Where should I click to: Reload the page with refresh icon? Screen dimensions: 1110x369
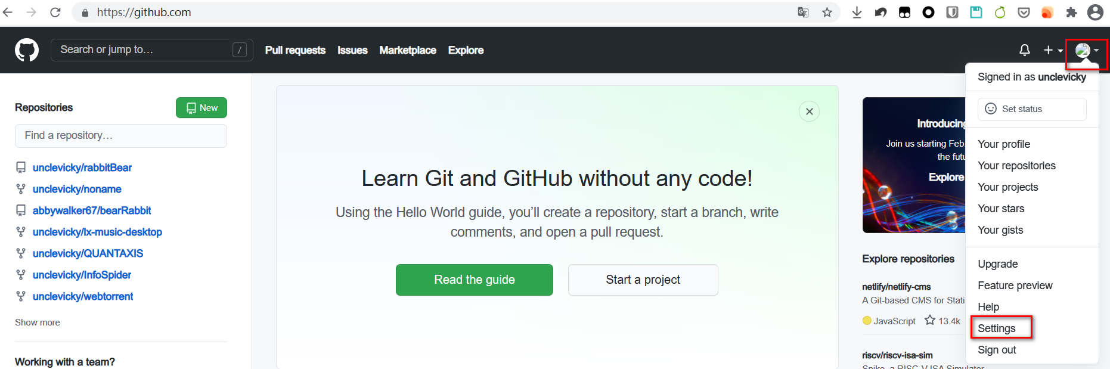tap(55, 12)
